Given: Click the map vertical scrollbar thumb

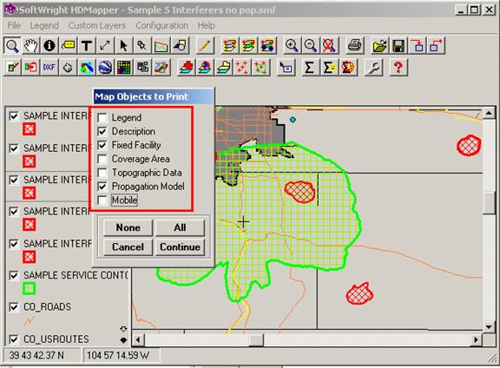Looking at the screenshot, I should point(489,203).
